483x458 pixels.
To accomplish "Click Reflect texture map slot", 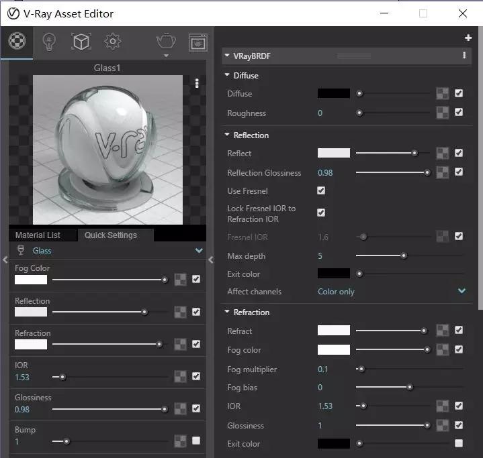I will pyautogui.click(x=442, y=153).
